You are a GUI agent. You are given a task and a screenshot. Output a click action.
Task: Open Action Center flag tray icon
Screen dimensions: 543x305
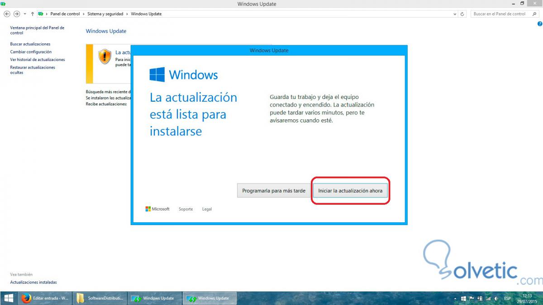[472, 299]
